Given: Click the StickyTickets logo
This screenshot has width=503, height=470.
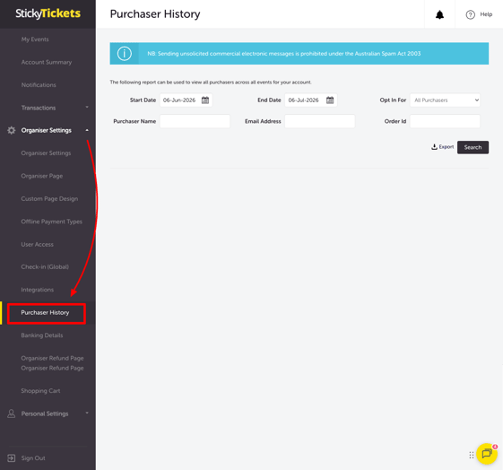Looking at the screenshot, I should click(x=48, y=13).
